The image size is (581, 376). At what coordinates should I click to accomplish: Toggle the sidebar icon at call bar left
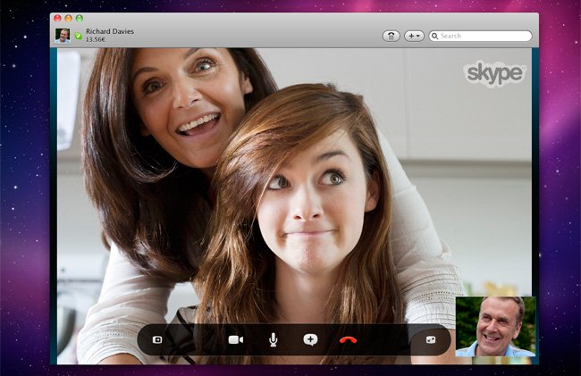157,339
